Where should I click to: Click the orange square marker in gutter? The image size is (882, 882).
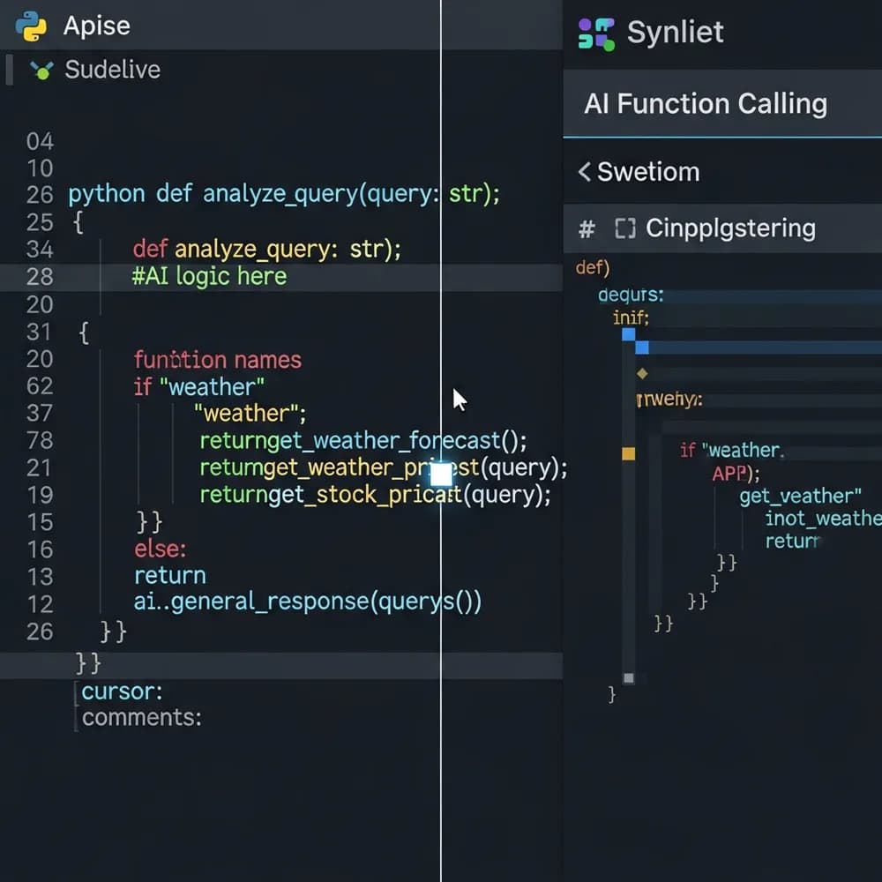628,454
